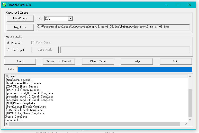Screen dimensions: 199x133
Task: Select '[pheonix card_00]Check Complete' entry
Action: click(30, 93)
